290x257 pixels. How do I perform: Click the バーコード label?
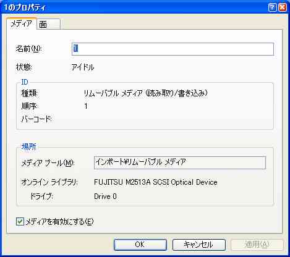tap(36, 119)
